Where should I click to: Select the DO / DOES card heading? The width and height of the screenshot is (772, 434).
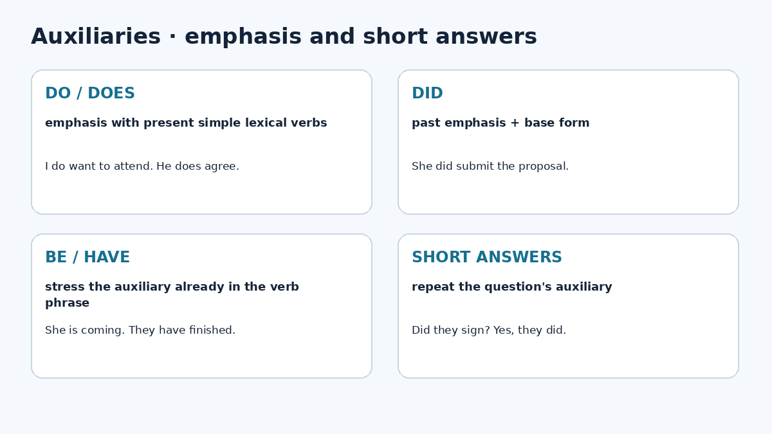point(90,94)
